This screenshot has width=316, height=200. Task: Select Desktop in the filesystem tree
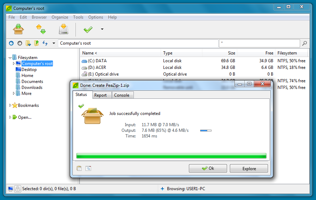[x=29, y=70]
